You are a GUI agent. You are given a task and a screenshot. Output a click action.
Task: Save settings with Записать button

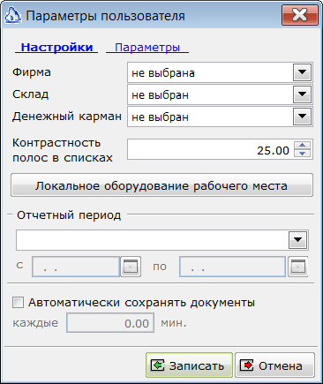click(189, 365)
